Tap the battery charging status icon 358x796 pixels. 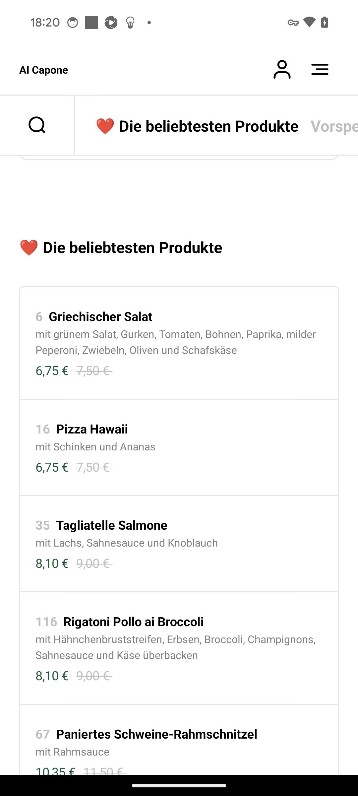coord(325,22)
